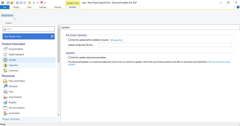Image resolution: width=240 pixels, height=126 pixels.
Task: Click the Java Products coffee cup icon
Action: point(5,97)
